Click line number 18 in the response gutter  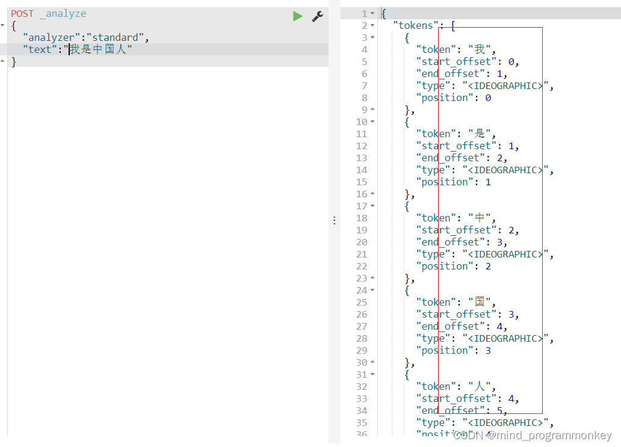point(362,218)
